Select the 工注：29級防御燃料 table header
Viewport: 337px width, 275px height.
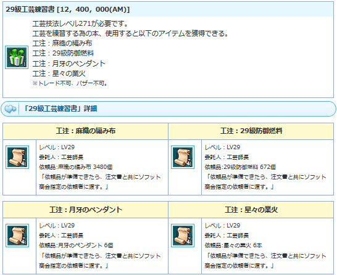251,131
